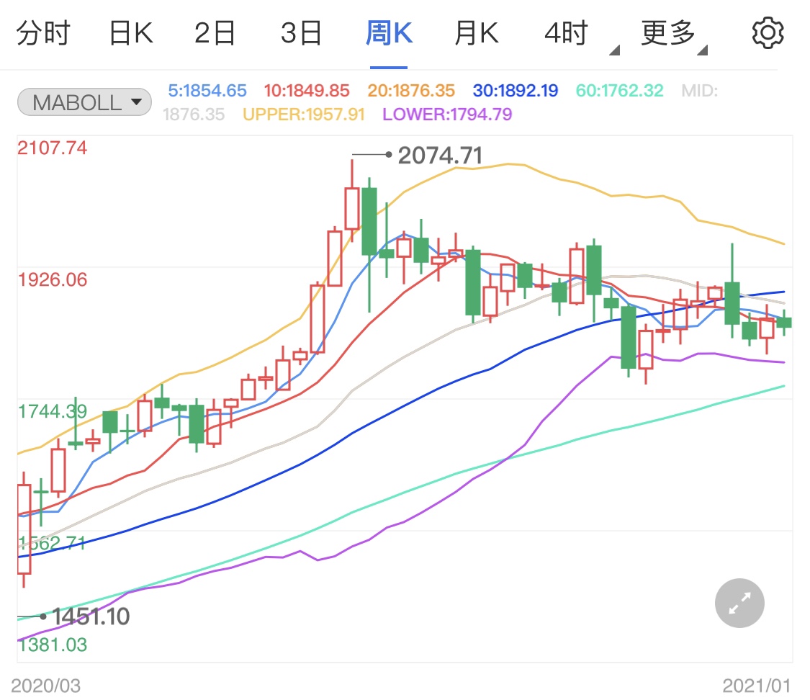This screenshot has height=700, width=810.
Task: Click the grayed MID indicator label
Action: tap(698, 91)
